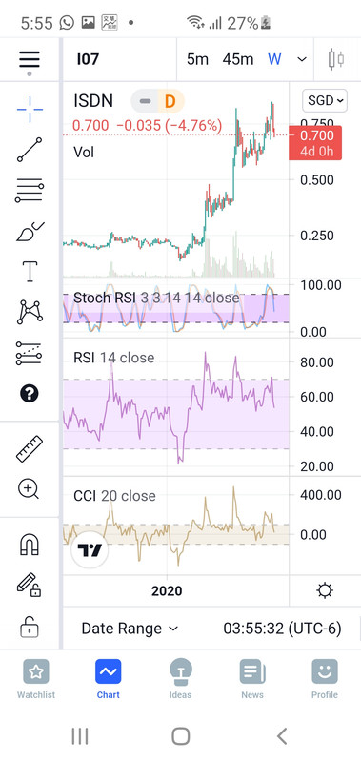Toggle lock all drawings padlock

pyautogui.click(x=30, y=627)
